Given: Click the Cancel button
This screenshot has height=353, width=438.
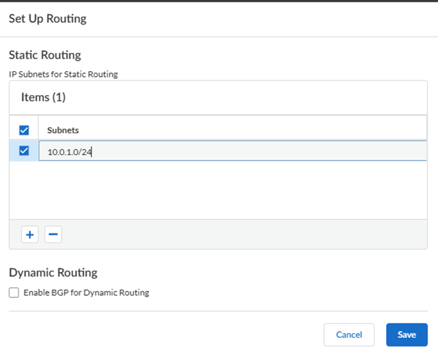Looking at the screenshot, I should click(x=349, y=335).
